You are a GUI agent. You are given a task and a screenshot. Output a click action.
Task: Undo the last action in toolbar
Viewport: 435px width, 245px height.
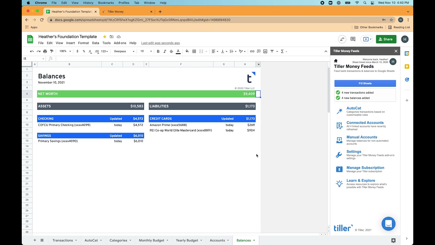point(32,51)
